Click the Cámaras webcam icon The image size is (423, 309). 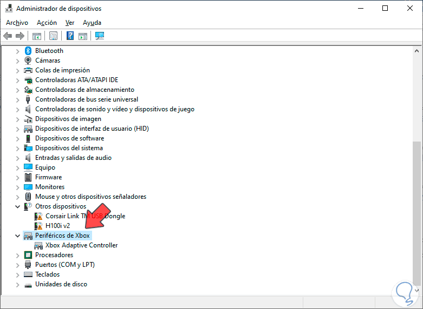(28, 61)
